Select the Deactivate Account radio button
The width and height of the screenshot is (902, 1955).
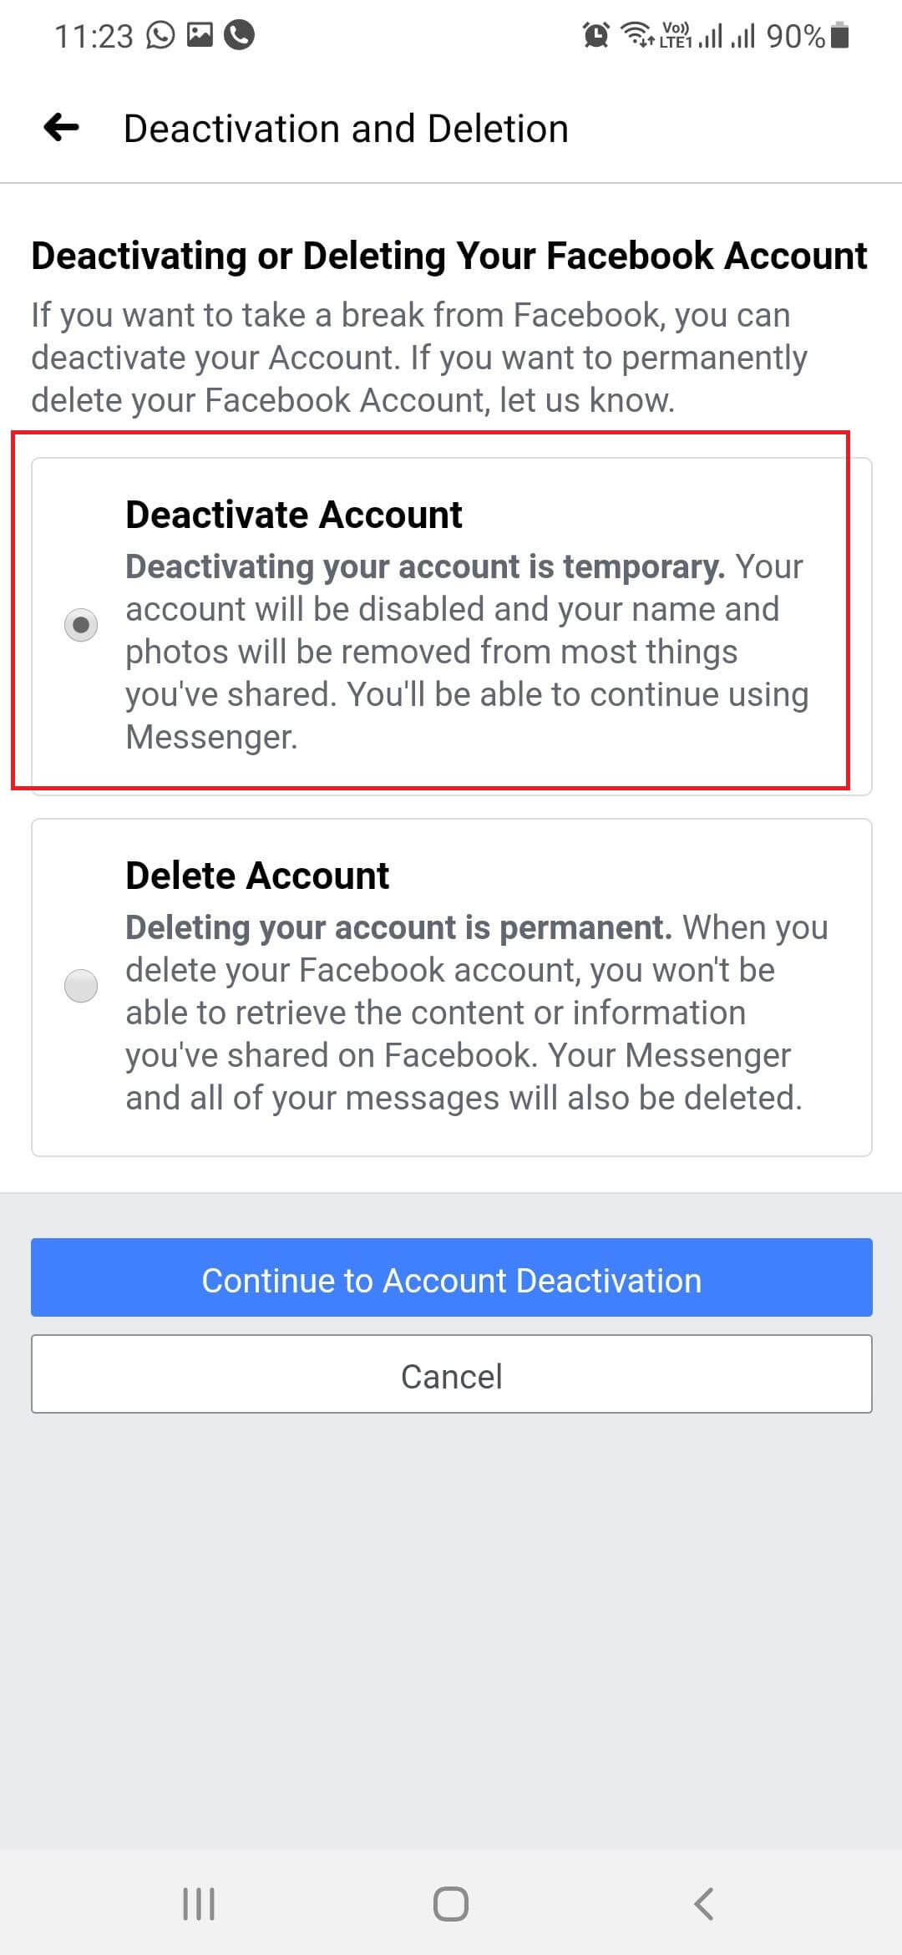[80, 623]
